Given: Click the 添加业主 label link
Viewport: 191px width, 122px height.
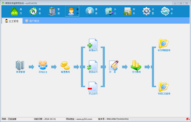Looking at the screenshot, I should click(x=43, y=72).
